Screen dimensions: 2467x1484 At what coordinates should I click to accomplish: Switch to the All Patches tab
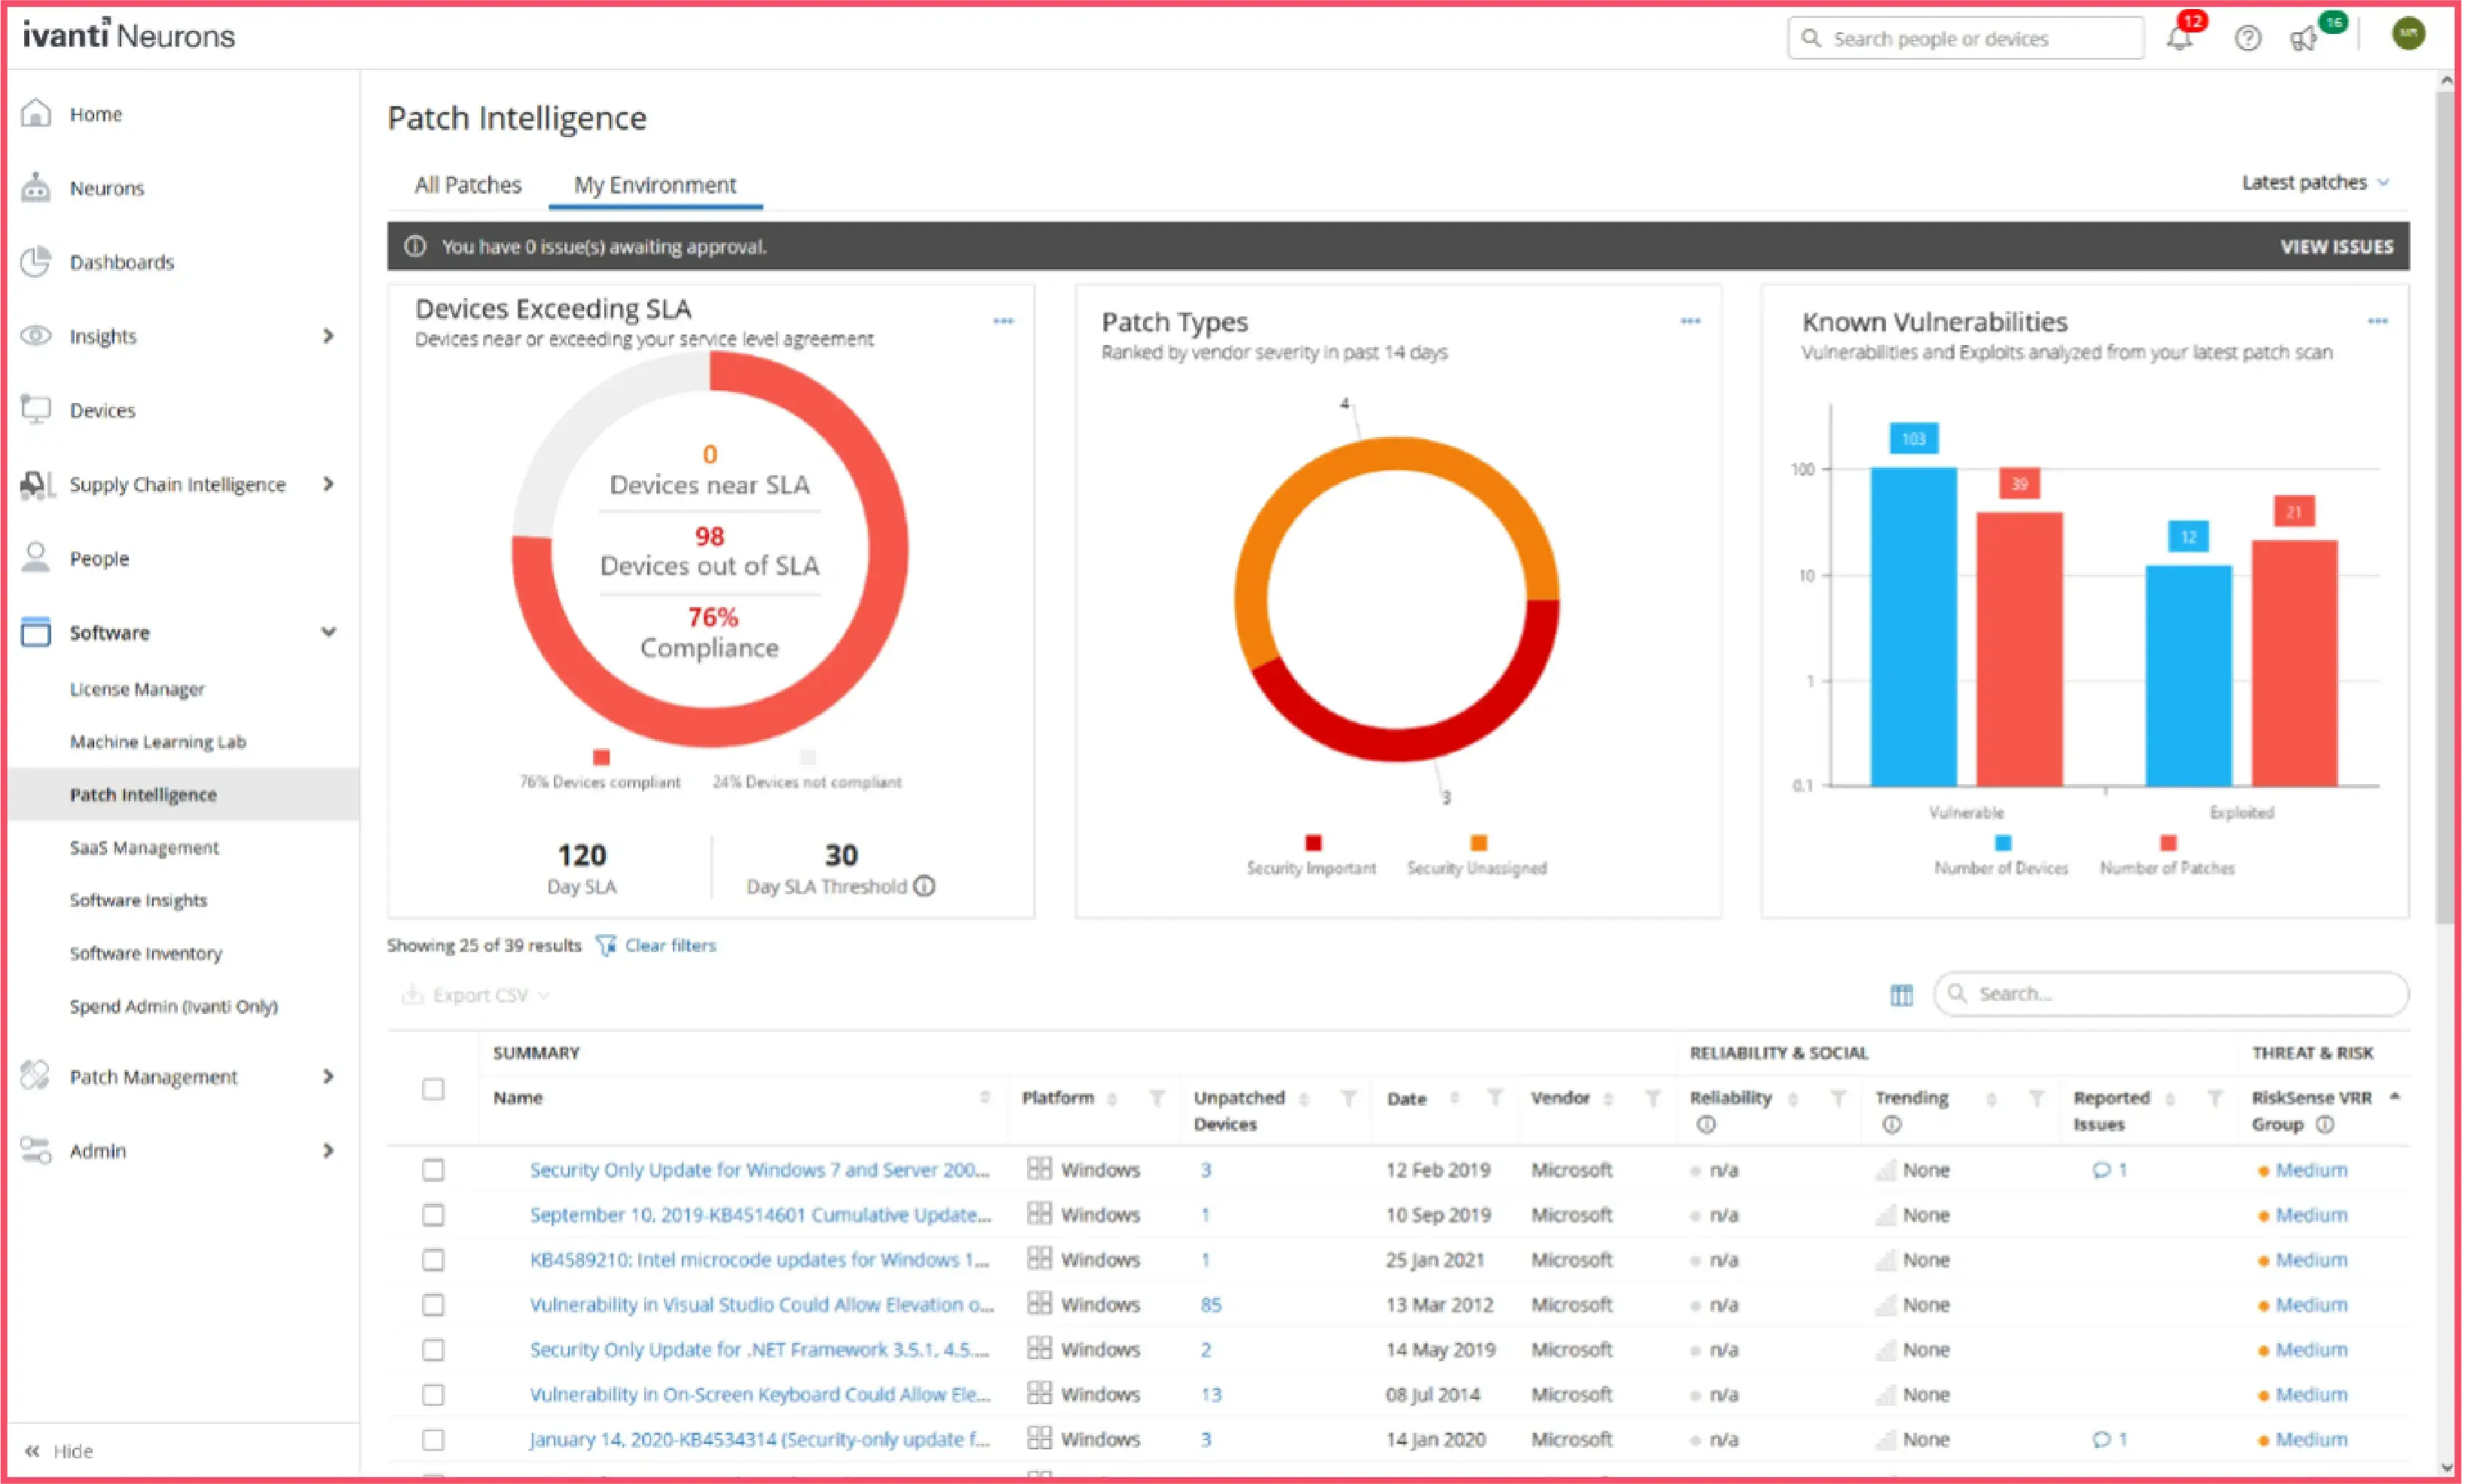(468, 185)
